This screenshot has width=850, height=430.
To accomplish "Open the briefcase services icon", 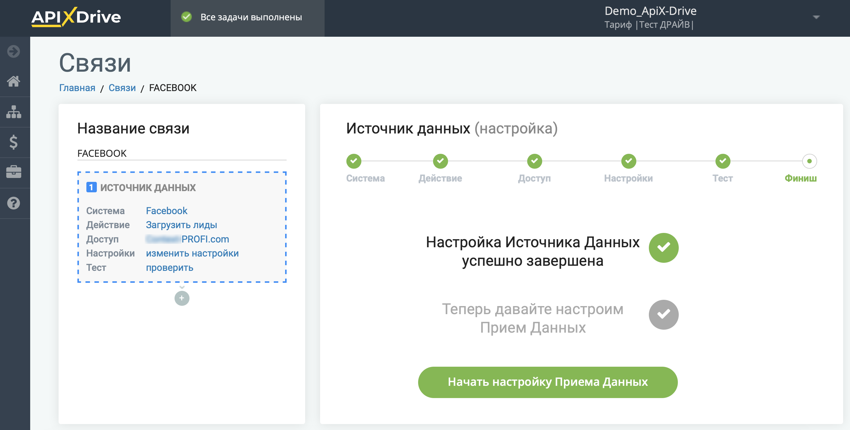I will pyautogui.click(x=13, y=172).
